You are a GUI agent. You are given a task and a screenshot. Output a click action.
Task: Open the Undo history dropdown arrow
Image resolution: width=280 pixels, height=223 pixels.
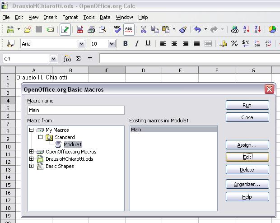tap(206, 29)
